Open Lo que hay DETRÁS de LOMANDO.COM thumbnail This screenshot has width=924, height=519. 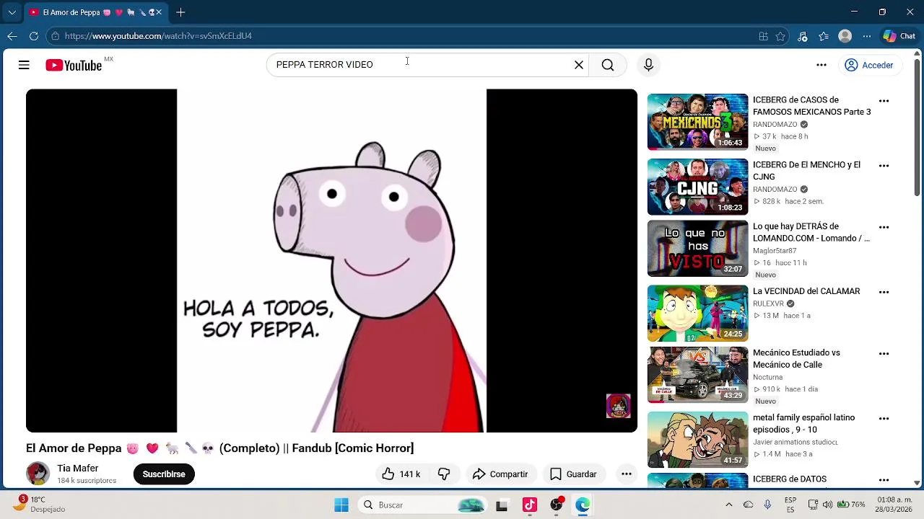click(x=697, y=249)
